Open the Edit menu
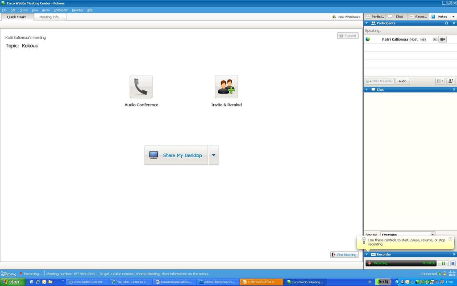The width and height of the screenshot is (457, 286). (13, 10)
